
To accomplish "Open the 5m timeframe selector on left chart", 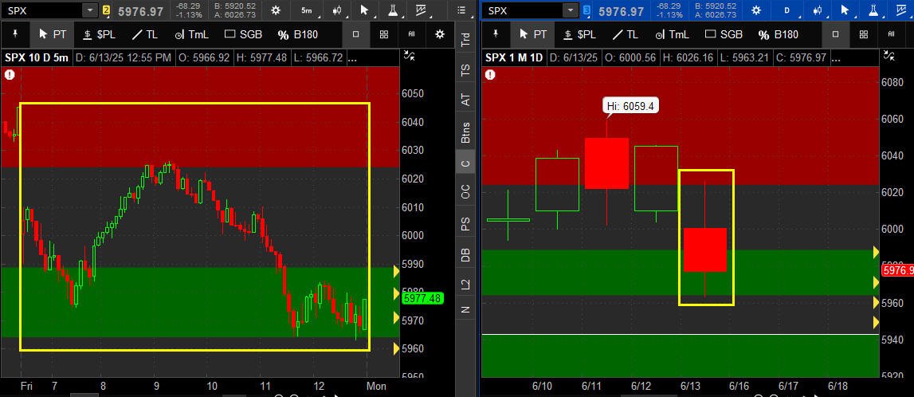I will click(x=306, y=10).
